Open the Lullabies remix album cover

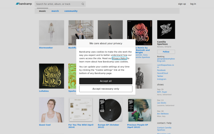[x=139, y=33]
